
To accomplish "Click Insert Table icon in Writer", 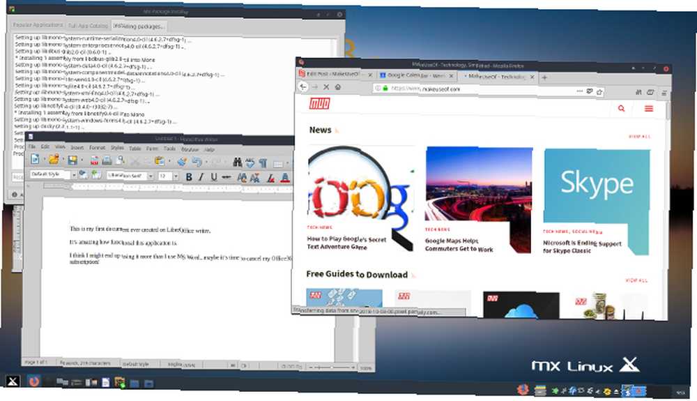I will [x=278, y=164].
